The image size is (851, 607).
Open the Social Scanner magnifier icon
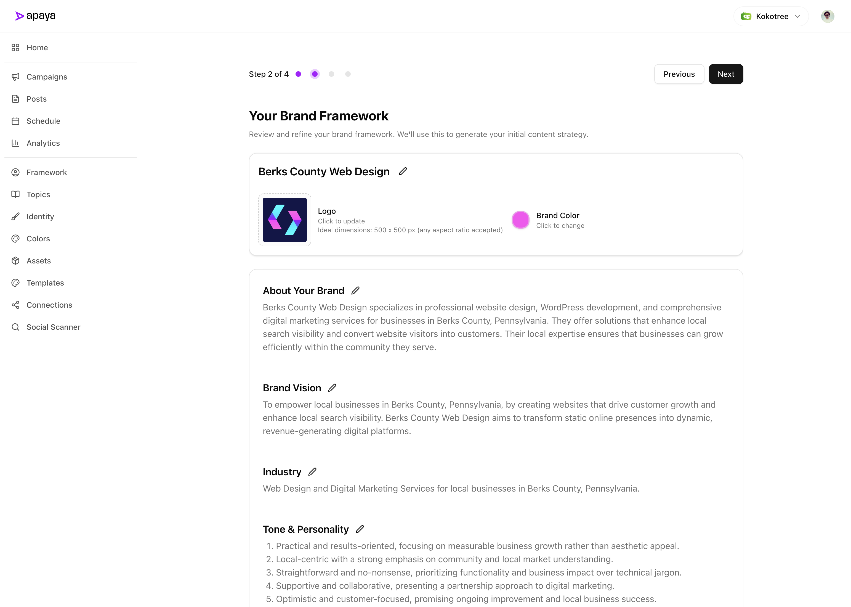coord(15,327)
